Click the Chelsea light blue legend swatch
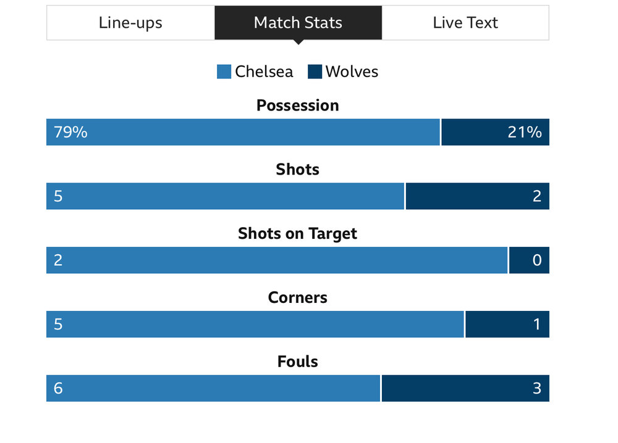618x443 pixels. 224,72
